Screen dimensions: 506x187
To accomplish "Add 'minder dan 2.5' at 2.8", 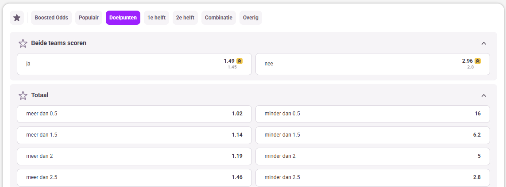I will coord(373,178).
